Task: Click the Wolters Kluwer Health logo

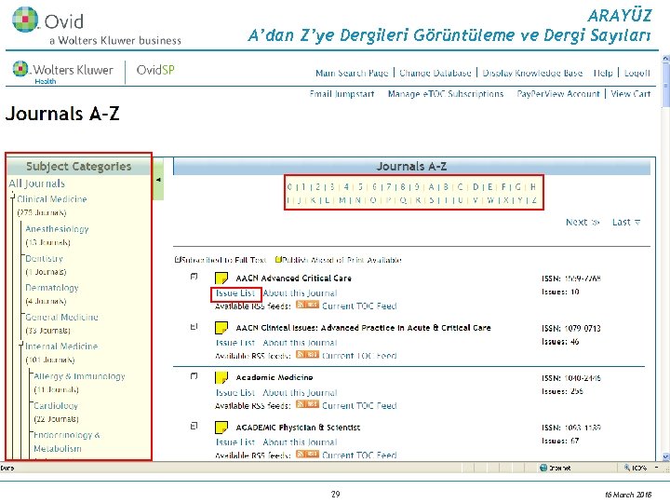Action: click(63, 73)
